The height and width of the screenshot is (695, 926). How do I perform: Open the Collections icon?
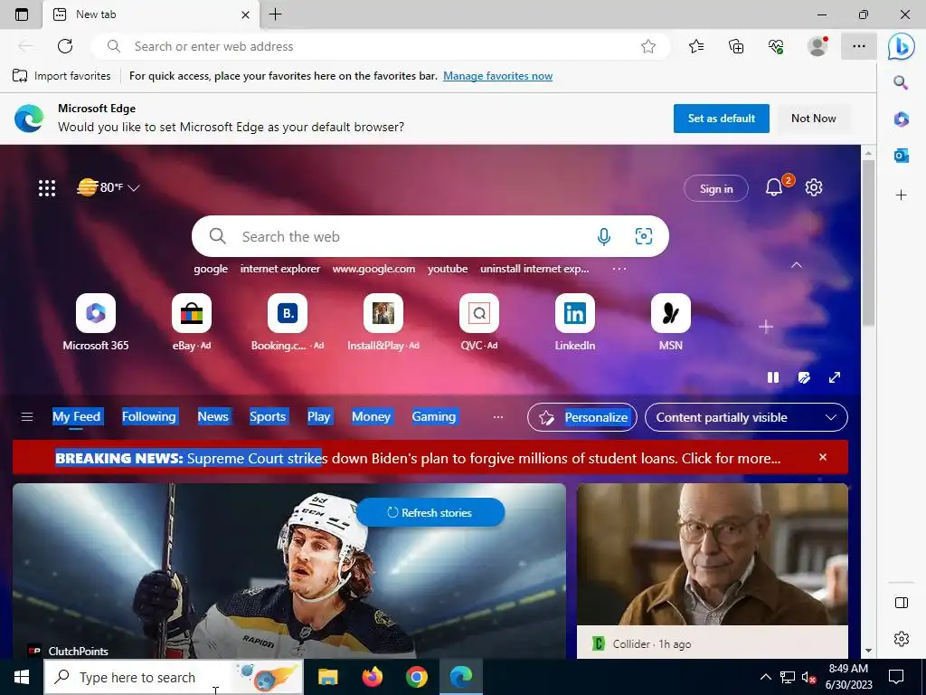(x=736, y=46)
